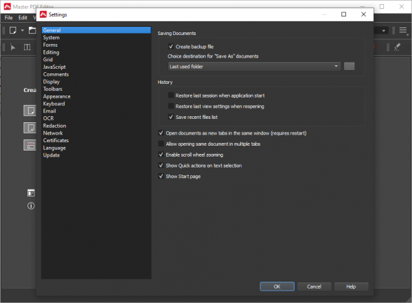This screenshot has width=412, height=303.
Task: Select the arrow pointer tool
Action: (13, 47)
